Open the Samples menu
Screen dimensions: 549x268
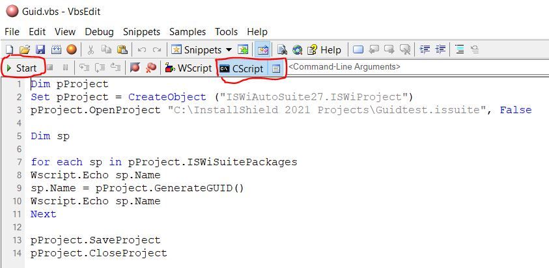(x=188, y=31)
